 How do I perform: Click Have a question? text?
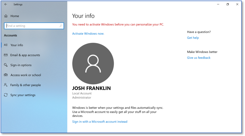199,32
